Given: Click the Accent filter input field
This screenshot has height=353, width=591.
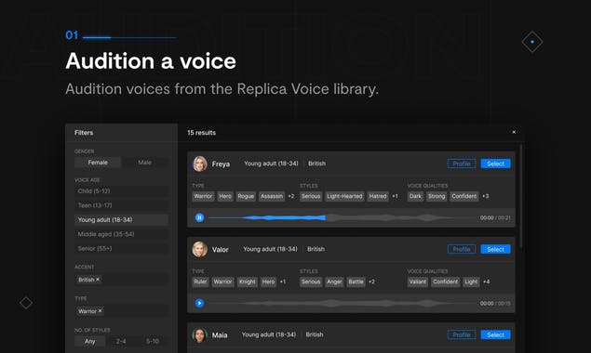Looking at the screenshot, I should click(121, 280).
